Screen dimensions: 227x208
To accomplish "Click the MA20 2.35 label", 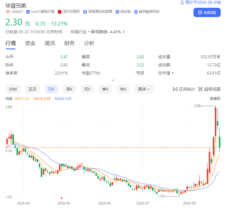I will coord(63,99).
